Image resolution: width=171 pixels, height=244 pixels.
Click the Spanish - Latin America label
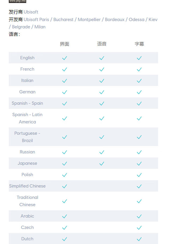27,118
